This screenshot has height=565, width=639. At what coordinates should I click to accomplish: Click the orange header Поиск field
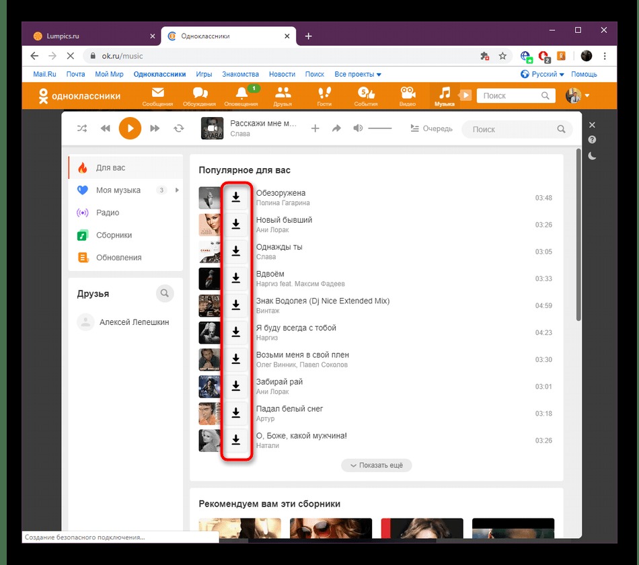click(x=515, y=96)
